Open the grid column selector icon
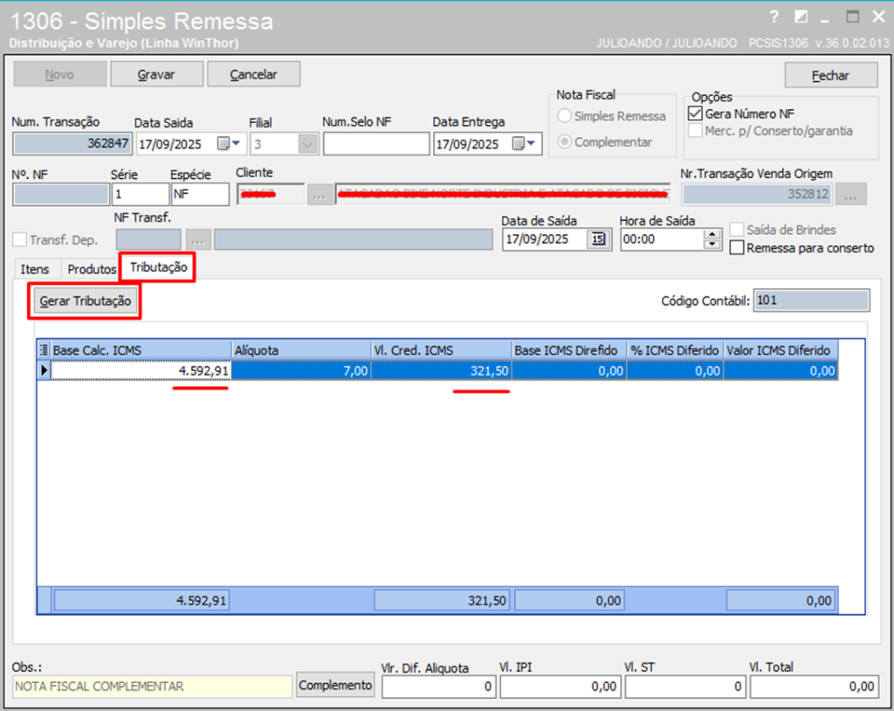The image size is (894, 711). (44, 350)
